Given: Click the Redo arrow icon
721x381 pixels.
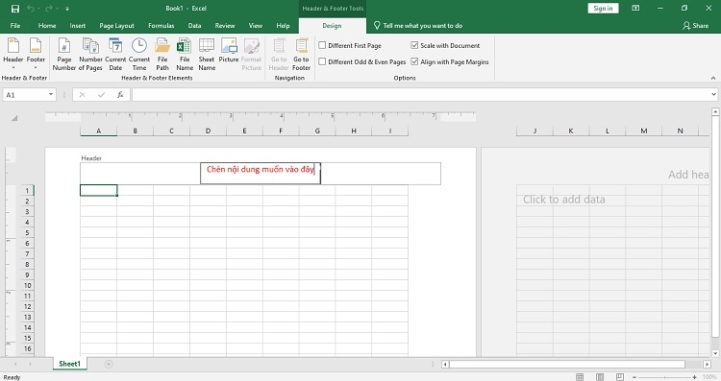Looking at the screenshot, I should click(x=49, y=9).
